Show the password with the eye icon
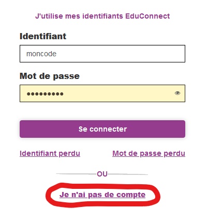Viewport: 207px width, 209px height. point(178,93)
